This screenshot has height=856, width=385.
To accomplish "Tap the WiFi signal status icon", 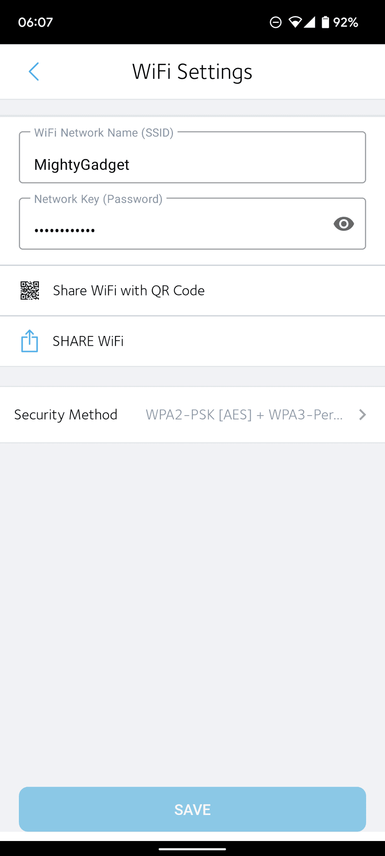I will pos(295,22).
